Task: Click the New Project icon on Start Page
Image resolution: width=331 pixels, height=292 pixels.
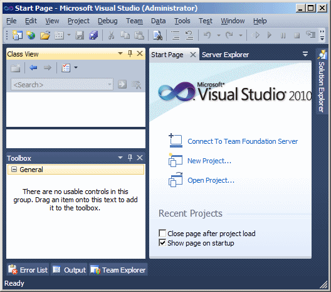Action: (x=176, y=160)
